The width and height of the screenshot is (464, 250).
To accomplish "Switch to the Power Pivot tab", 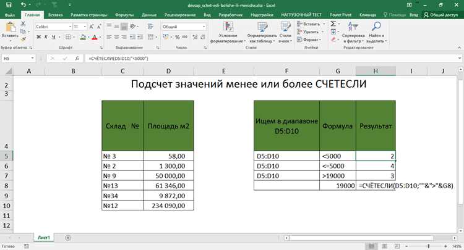I will (x=341, y=15).
